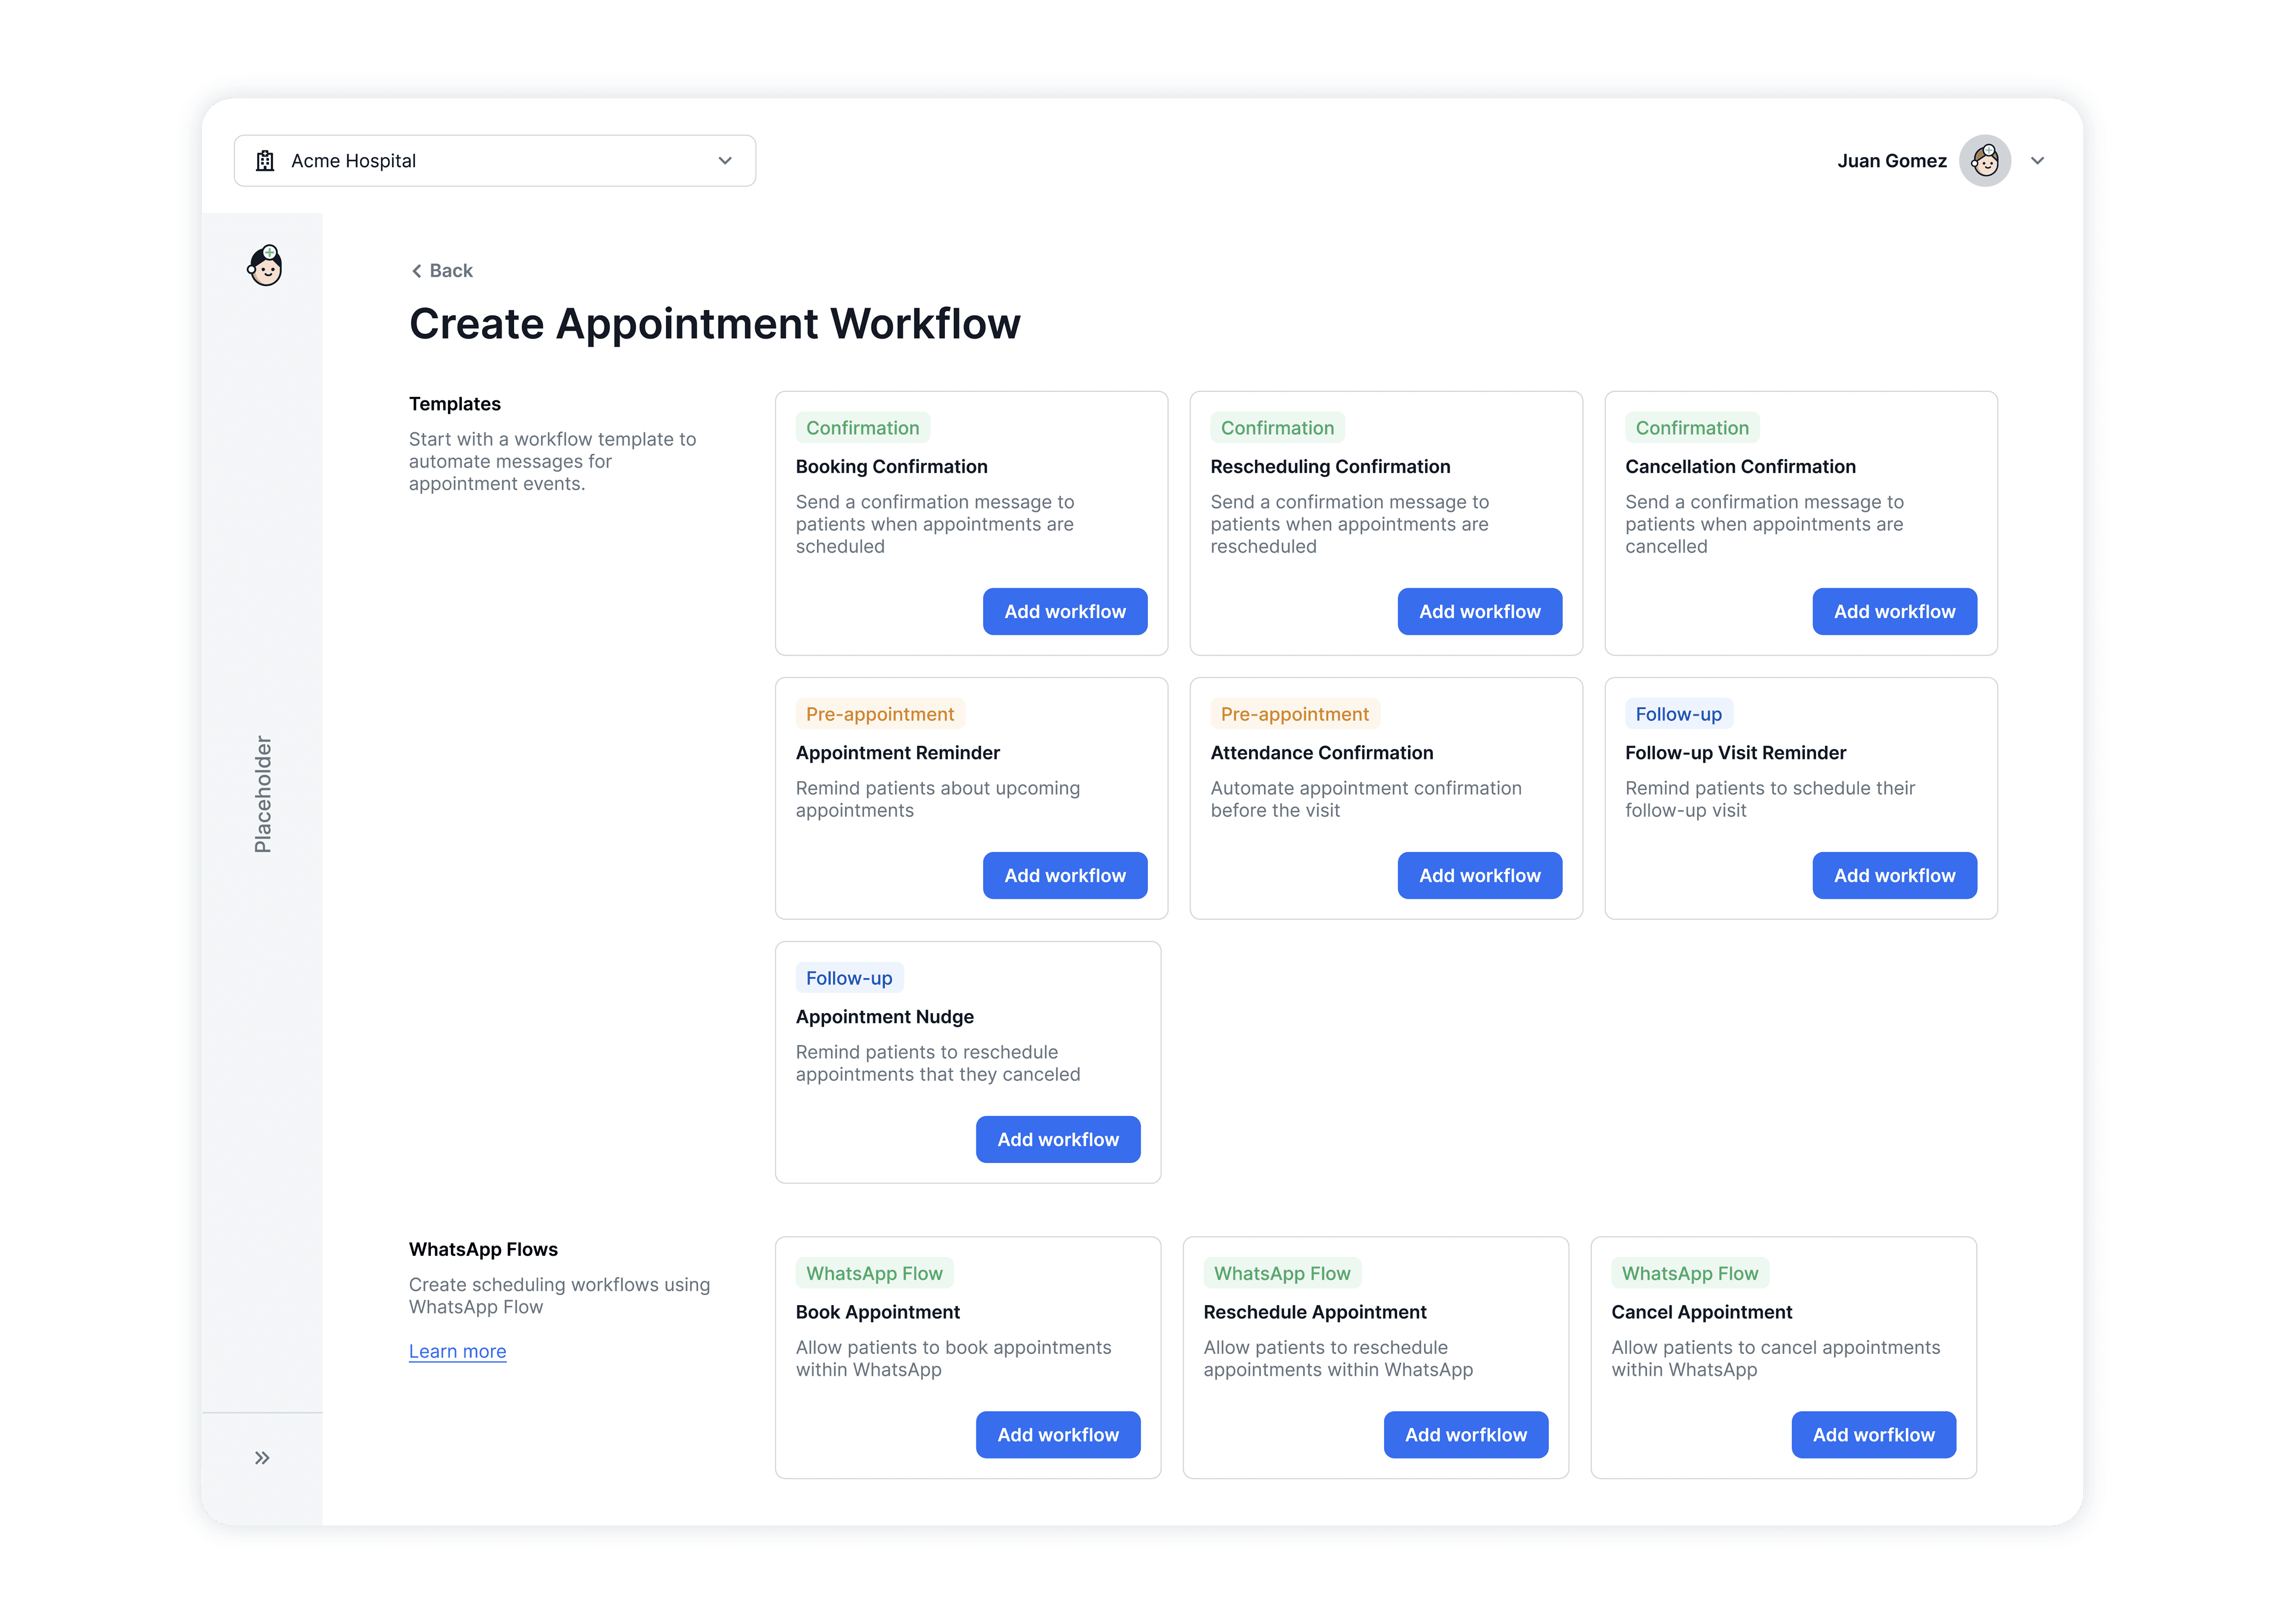The image size is (2285, 1624).
Task: Click Juan Gomez's profile avatar
Action: click(x=1986, y=160)
